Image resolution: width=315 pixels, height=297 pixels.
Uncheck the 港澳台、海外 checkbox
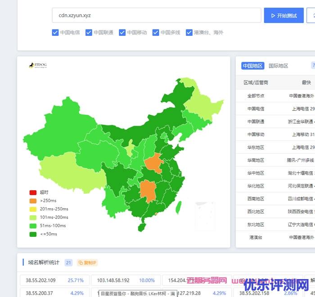[x=189, y=32]
